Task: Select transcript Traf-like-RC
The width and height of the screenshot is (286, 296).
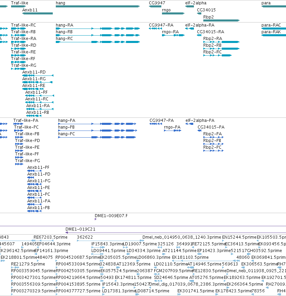Action: (23, 25)
